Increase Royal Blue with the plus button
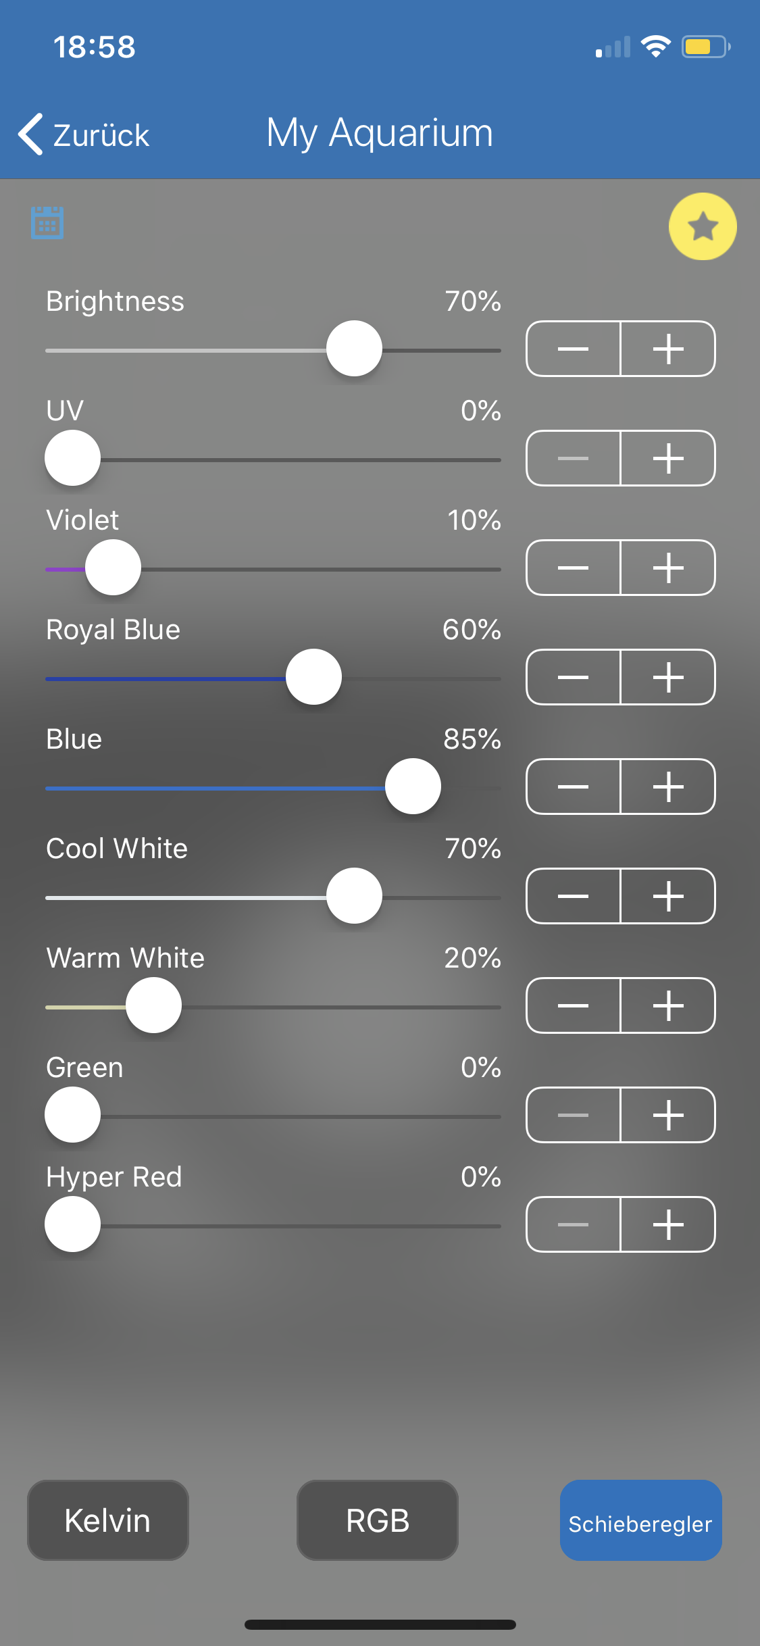This screenshot has width=760, height=1646. tap(668, 677)
